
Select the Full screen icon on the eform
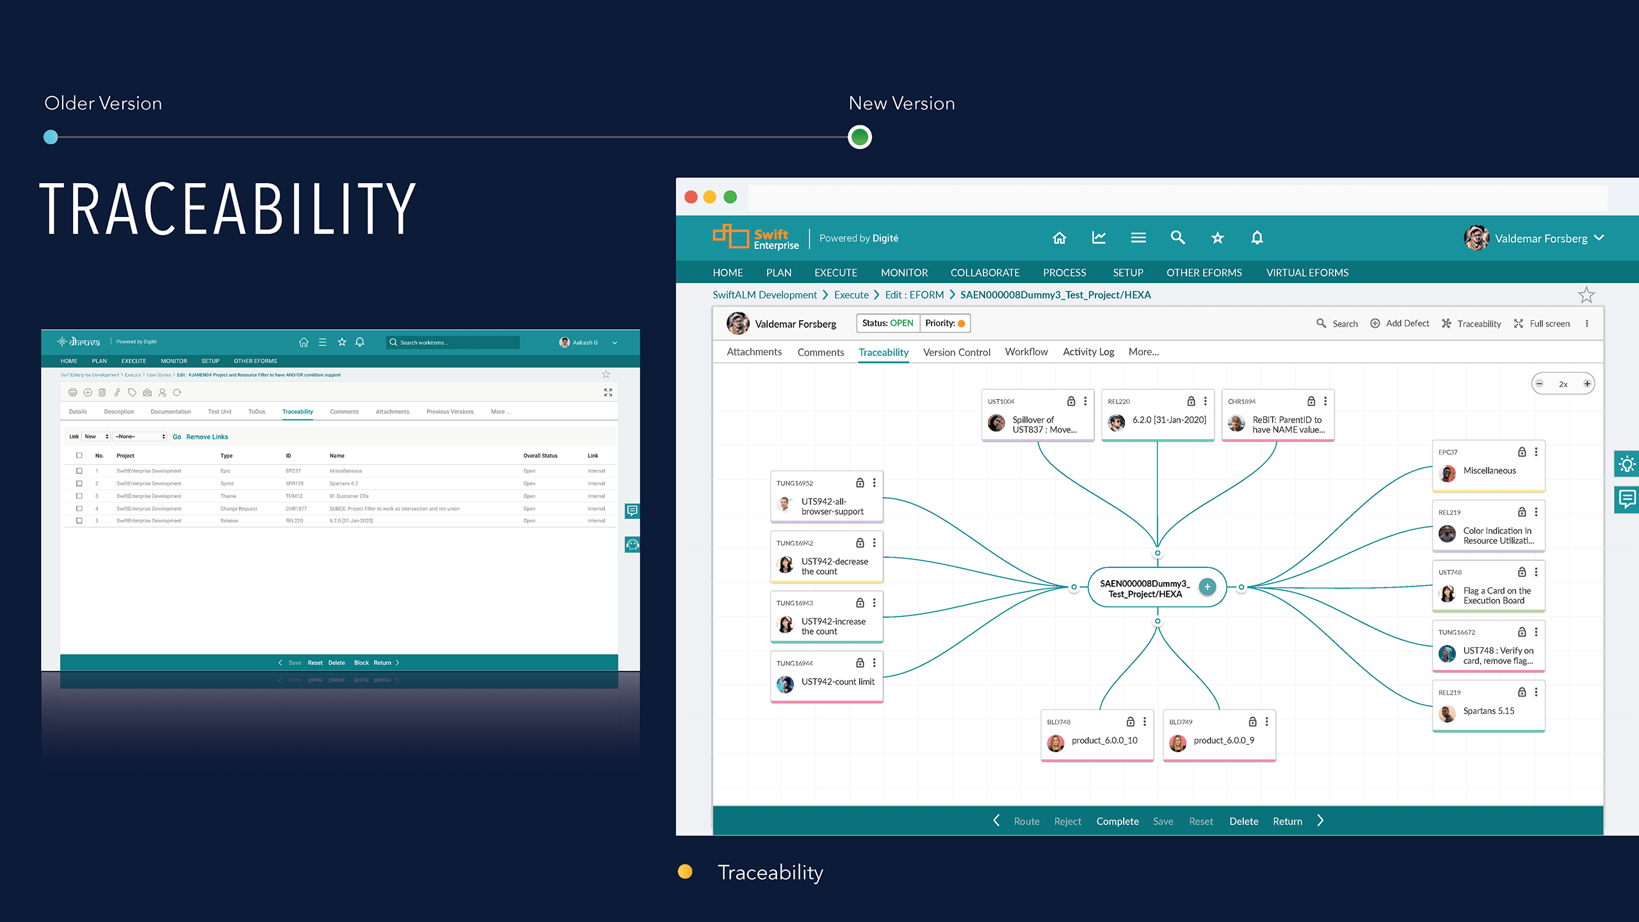[1519, 323]
